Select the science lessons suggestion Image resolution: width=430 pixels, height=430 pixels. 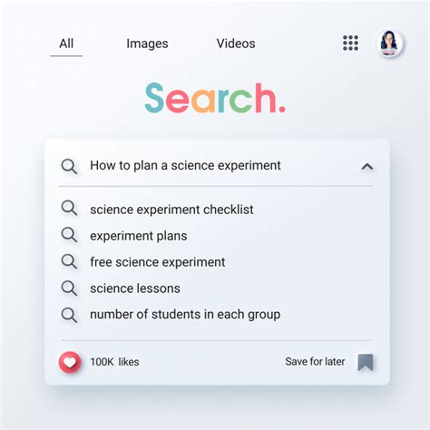[x=135, y=288]
